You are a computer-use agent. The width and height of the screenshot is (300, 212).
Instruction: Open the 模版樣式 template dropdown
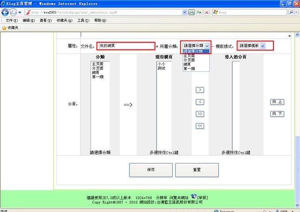coord(252,45)
